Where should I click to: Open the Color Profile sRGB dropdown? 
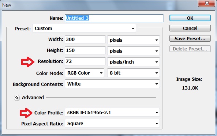coord(112,112)
